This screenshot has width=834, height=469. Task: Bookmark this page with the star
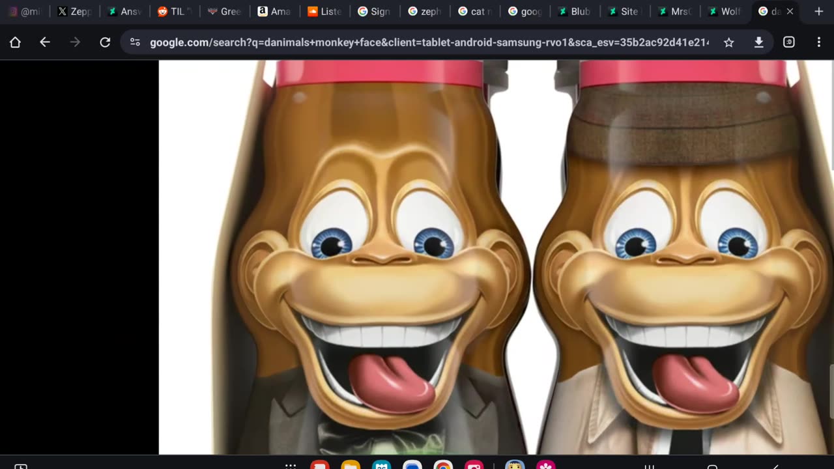(x=729, y=42)
